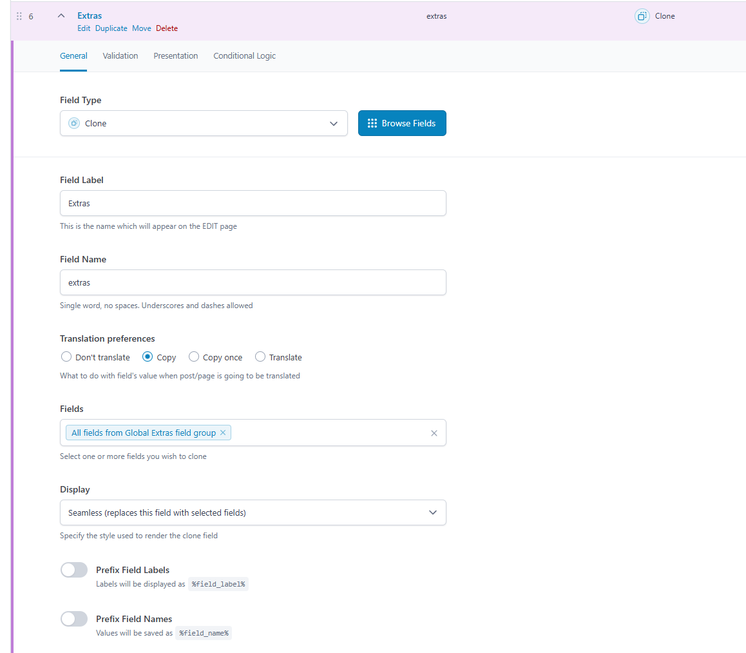This screenshot has height=653, width=746.
Task: Open the Extras field title link
Action: pos(90,15)
